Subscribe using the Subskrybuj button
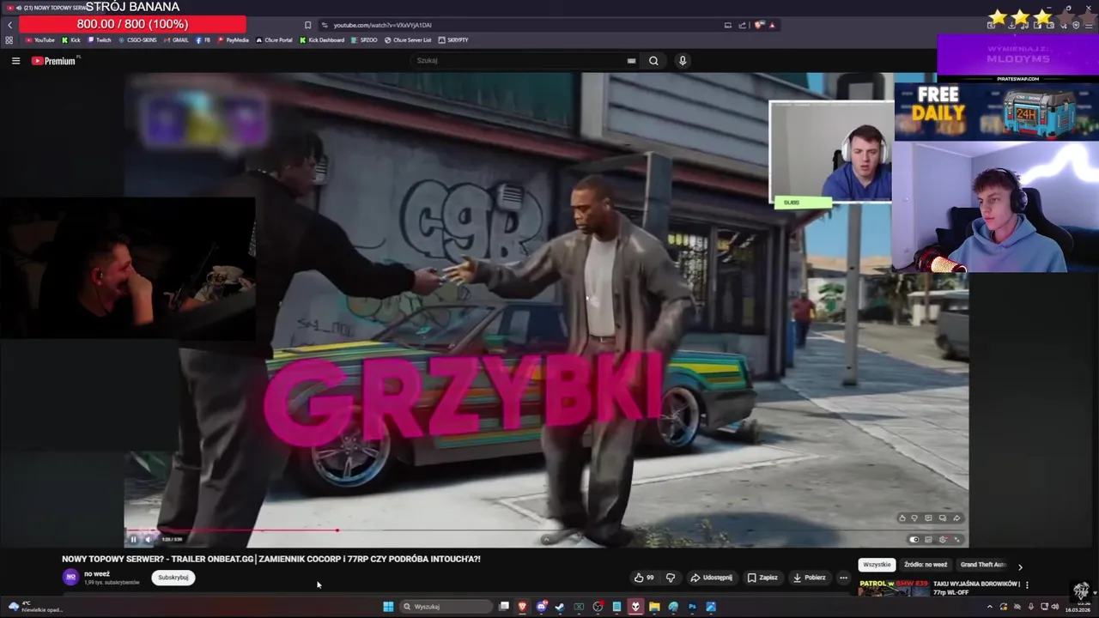The height and width of the screenshot is (618, 1099). 173,578
